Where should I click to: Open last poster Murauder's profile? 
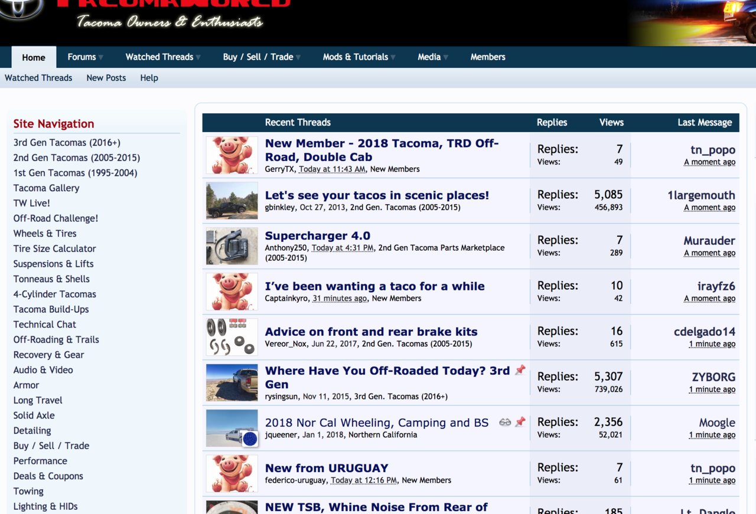point(709,241)
